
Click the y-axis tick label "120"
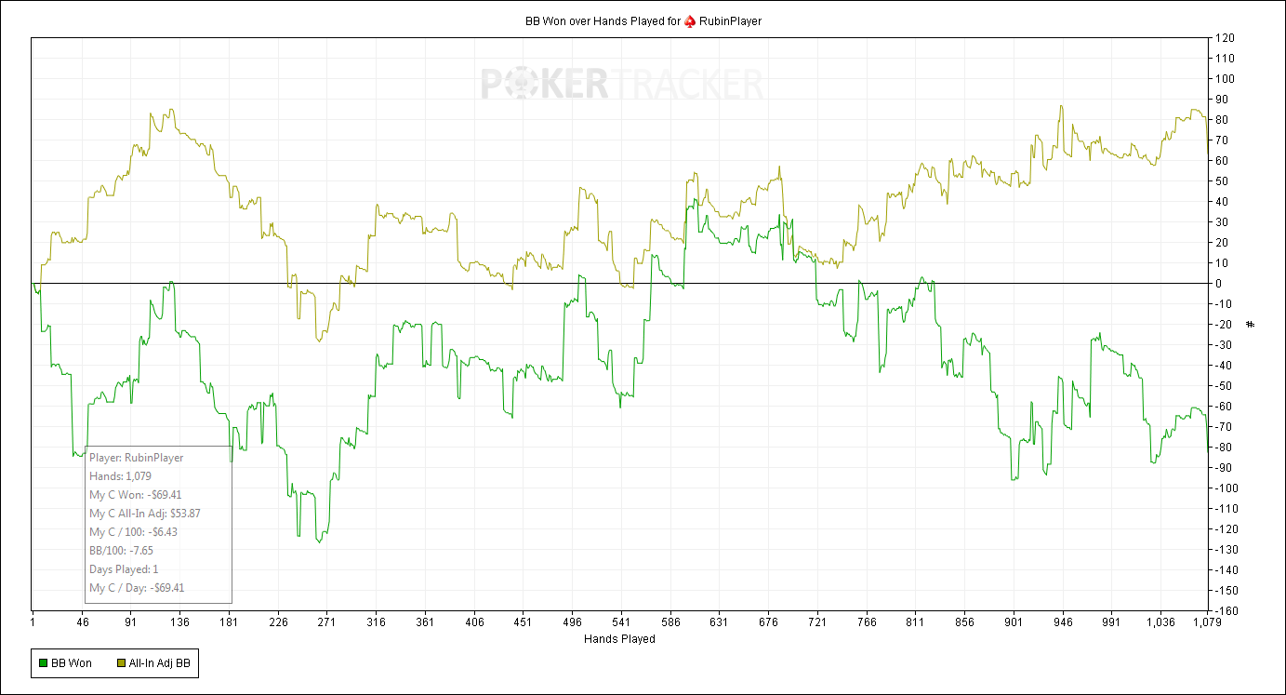1224,38
